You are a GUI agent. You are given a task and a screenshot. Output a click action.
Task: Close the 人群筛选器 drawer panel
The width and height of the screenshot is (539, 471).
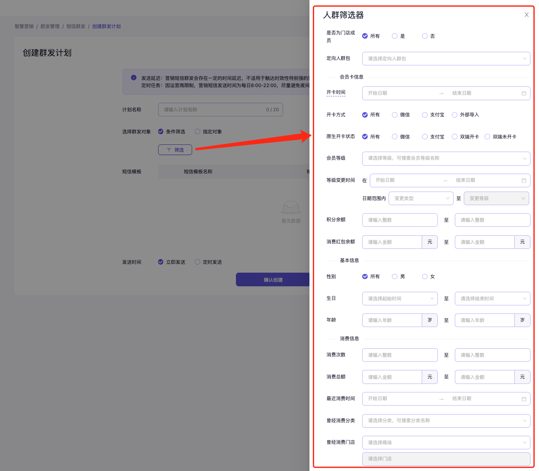[x=526, y=15]
